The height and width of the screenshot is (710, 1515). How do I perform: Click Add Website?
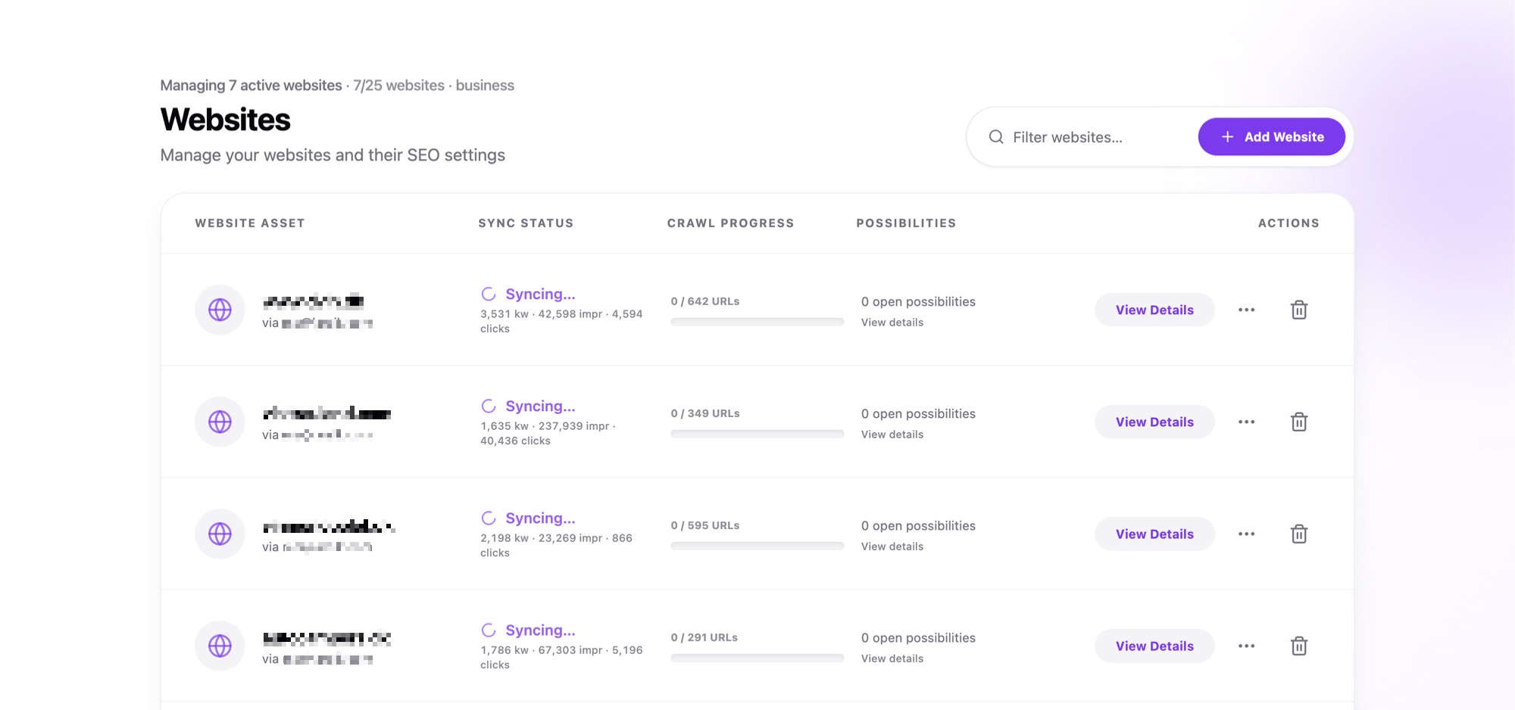click(1271, 136)
